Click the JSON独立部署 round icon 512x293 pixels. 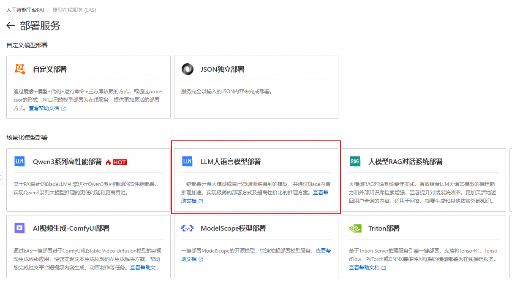click(187, 69)
